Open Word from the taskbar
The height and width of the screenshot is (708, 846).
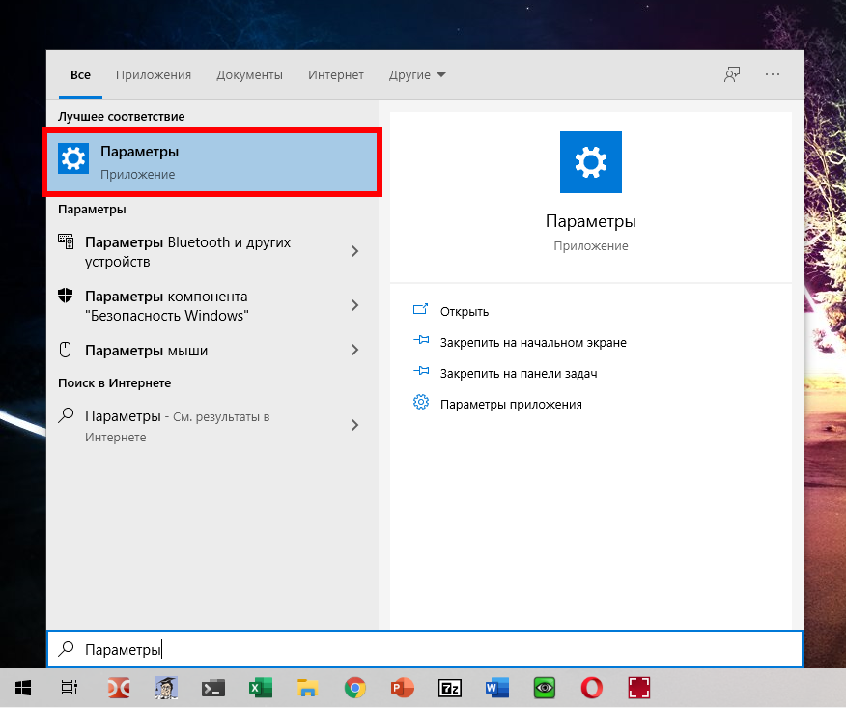tap(496, 688)
